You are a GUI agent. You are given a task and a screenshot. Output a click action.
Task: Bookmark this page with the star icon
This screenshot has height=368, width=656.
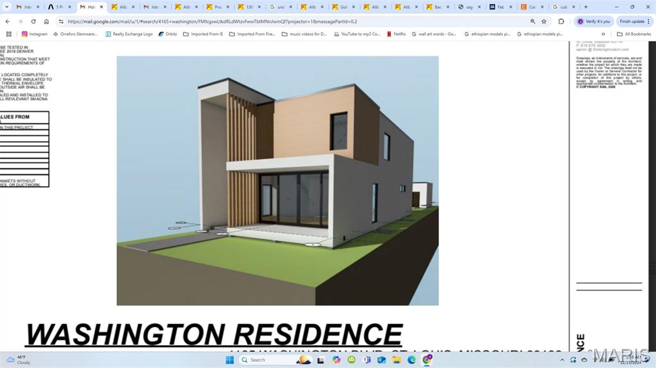click(x=544, y=21)
